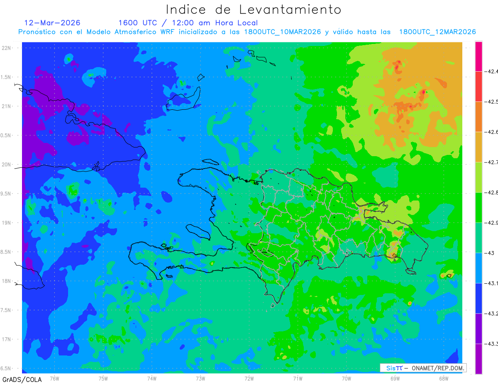The image size is (498, 384).
Task: Click the '-42.4' legend value
Action: 491,71
